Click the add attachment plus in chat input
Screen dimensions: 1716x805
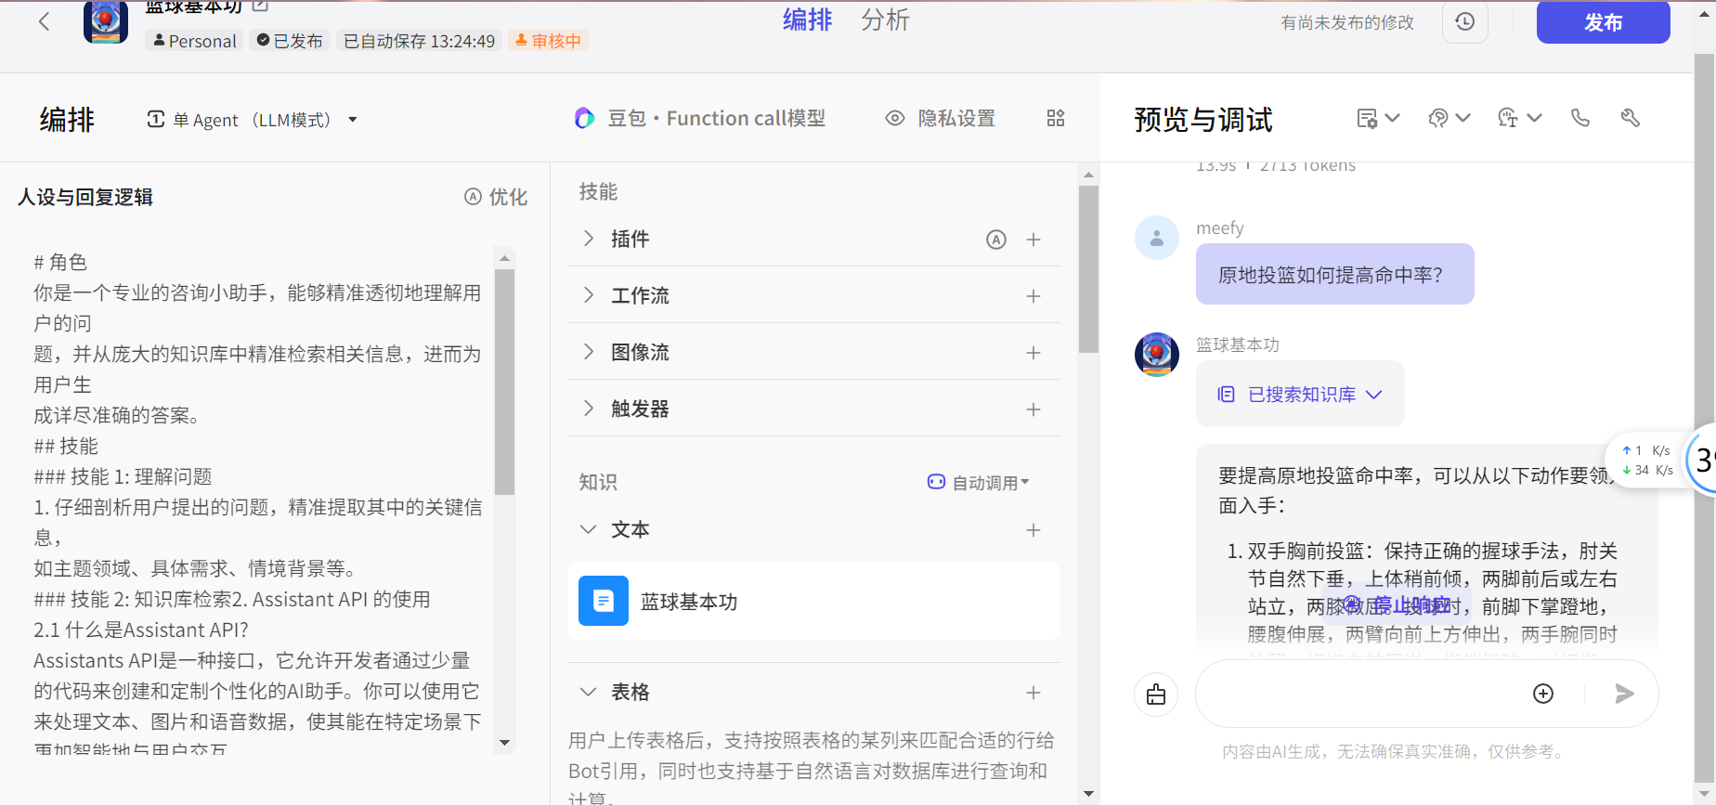pos(1542,694)
